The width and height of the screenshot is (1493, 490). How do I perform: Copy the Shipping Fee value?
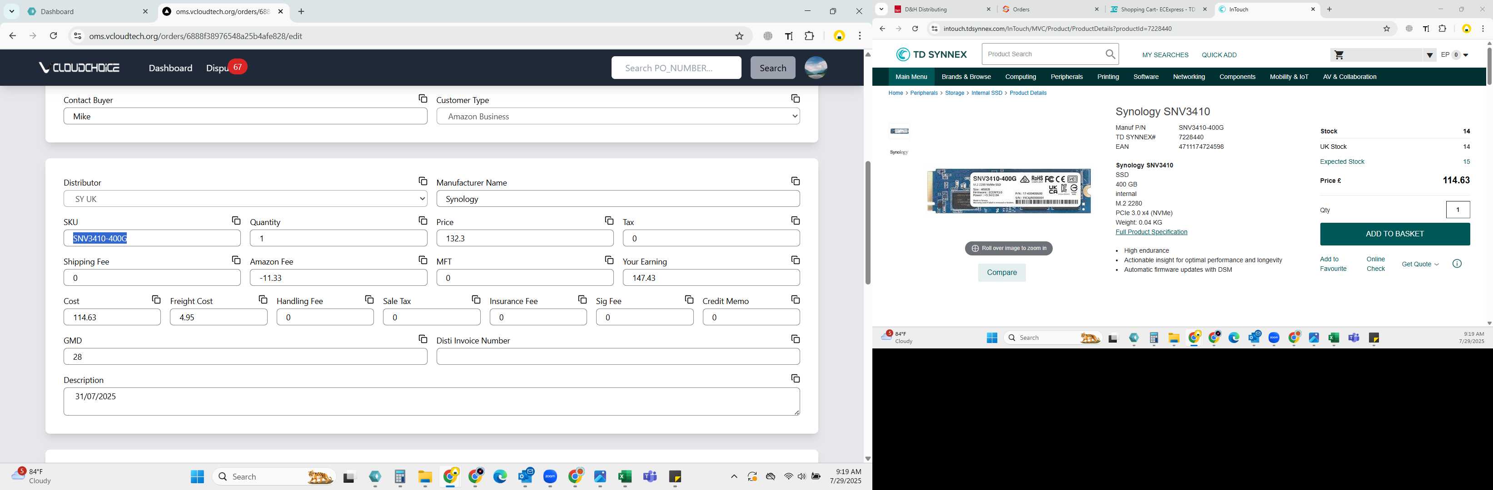pos(236,260)
